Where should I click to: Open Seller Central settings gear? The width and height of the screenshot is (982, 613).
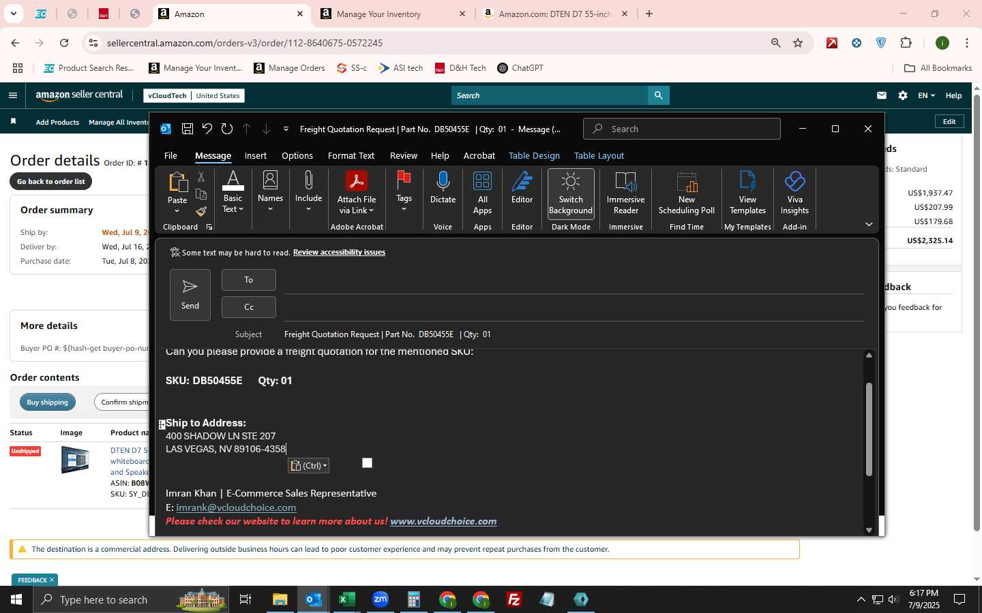tap(903, 95)
